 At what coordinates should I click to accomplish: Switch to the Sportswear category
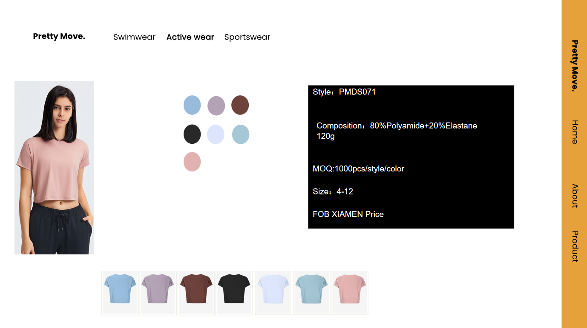click(247, 37)
